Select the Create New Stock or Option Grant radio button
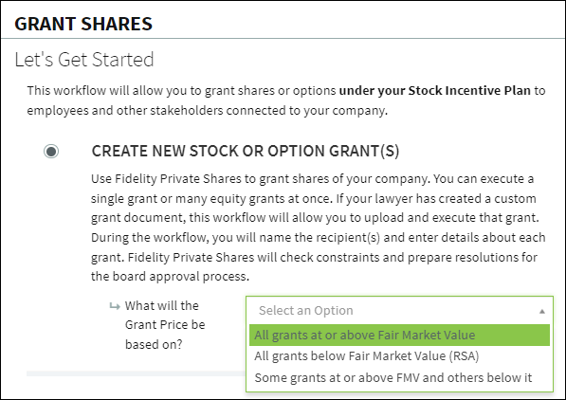Screen dimensions: 566x400 [x=51, y=152]
